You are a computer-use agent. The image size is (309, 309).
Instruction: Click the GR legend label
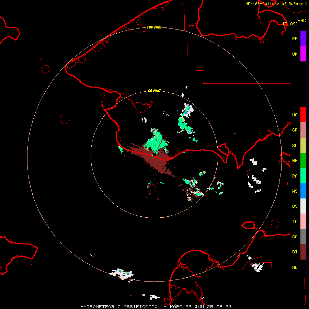tap(295, 130)
